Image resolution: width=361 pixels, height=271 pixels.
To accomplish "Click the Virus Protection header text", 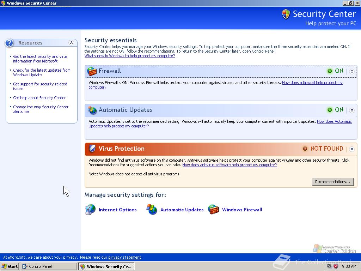I will pyautogui.click(x=121, y=149).
